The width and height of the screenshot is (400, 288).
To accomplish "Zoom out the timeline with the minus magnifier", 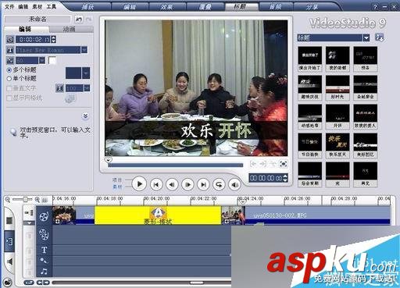I will tap(8, 200).
